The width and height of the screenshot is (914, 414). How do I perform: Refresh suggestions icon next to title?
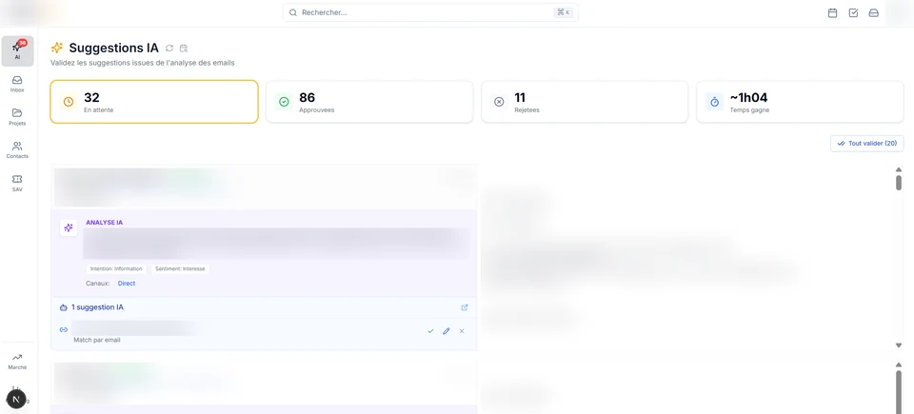pyautogui.click(x=169, y=48)
